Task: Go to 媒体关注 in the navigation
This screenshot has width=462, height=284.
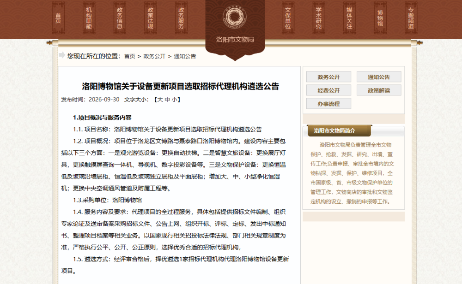Action: pos(349,18)
